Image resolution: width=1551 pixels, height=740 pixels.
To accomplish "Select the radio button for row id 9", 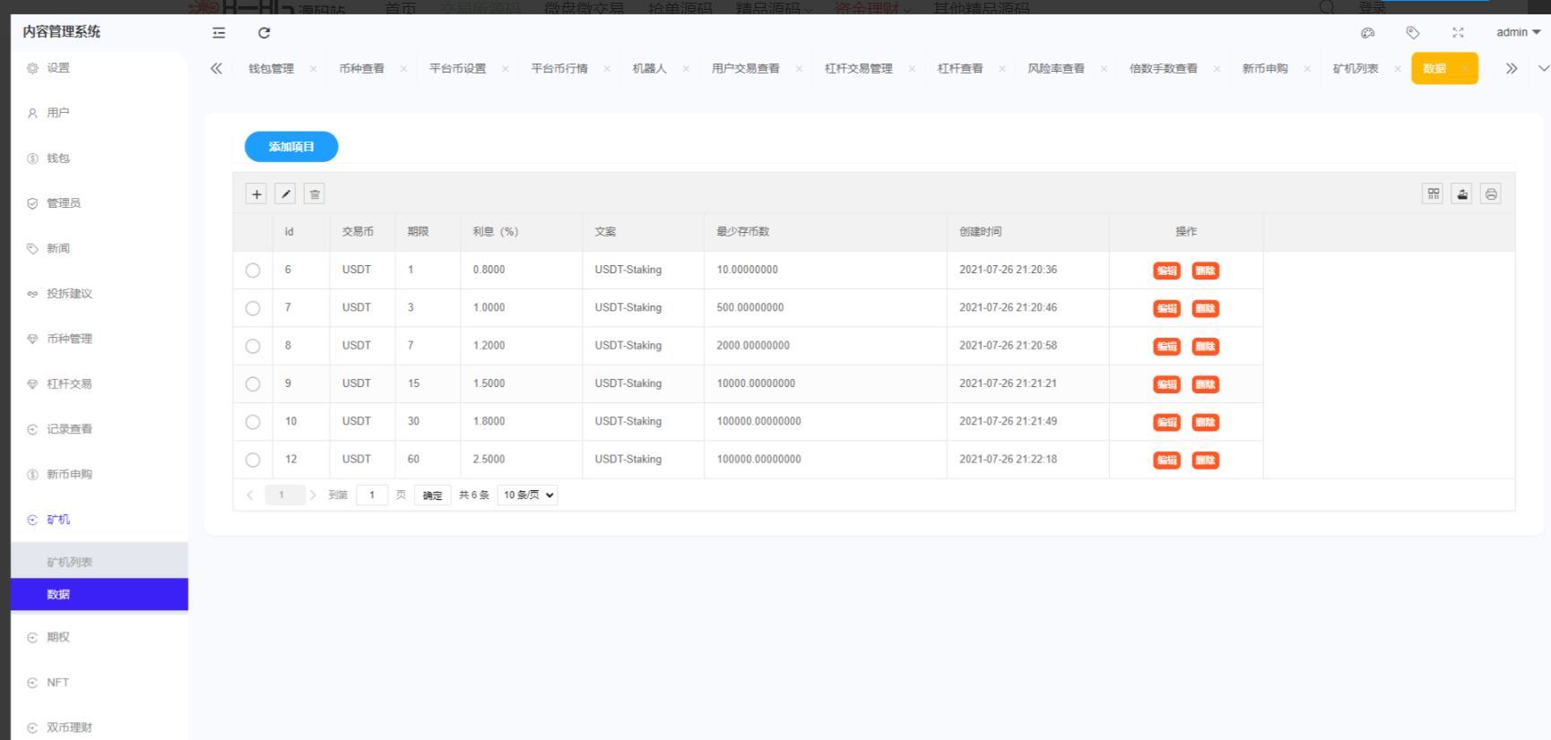I will click(253, 384).
